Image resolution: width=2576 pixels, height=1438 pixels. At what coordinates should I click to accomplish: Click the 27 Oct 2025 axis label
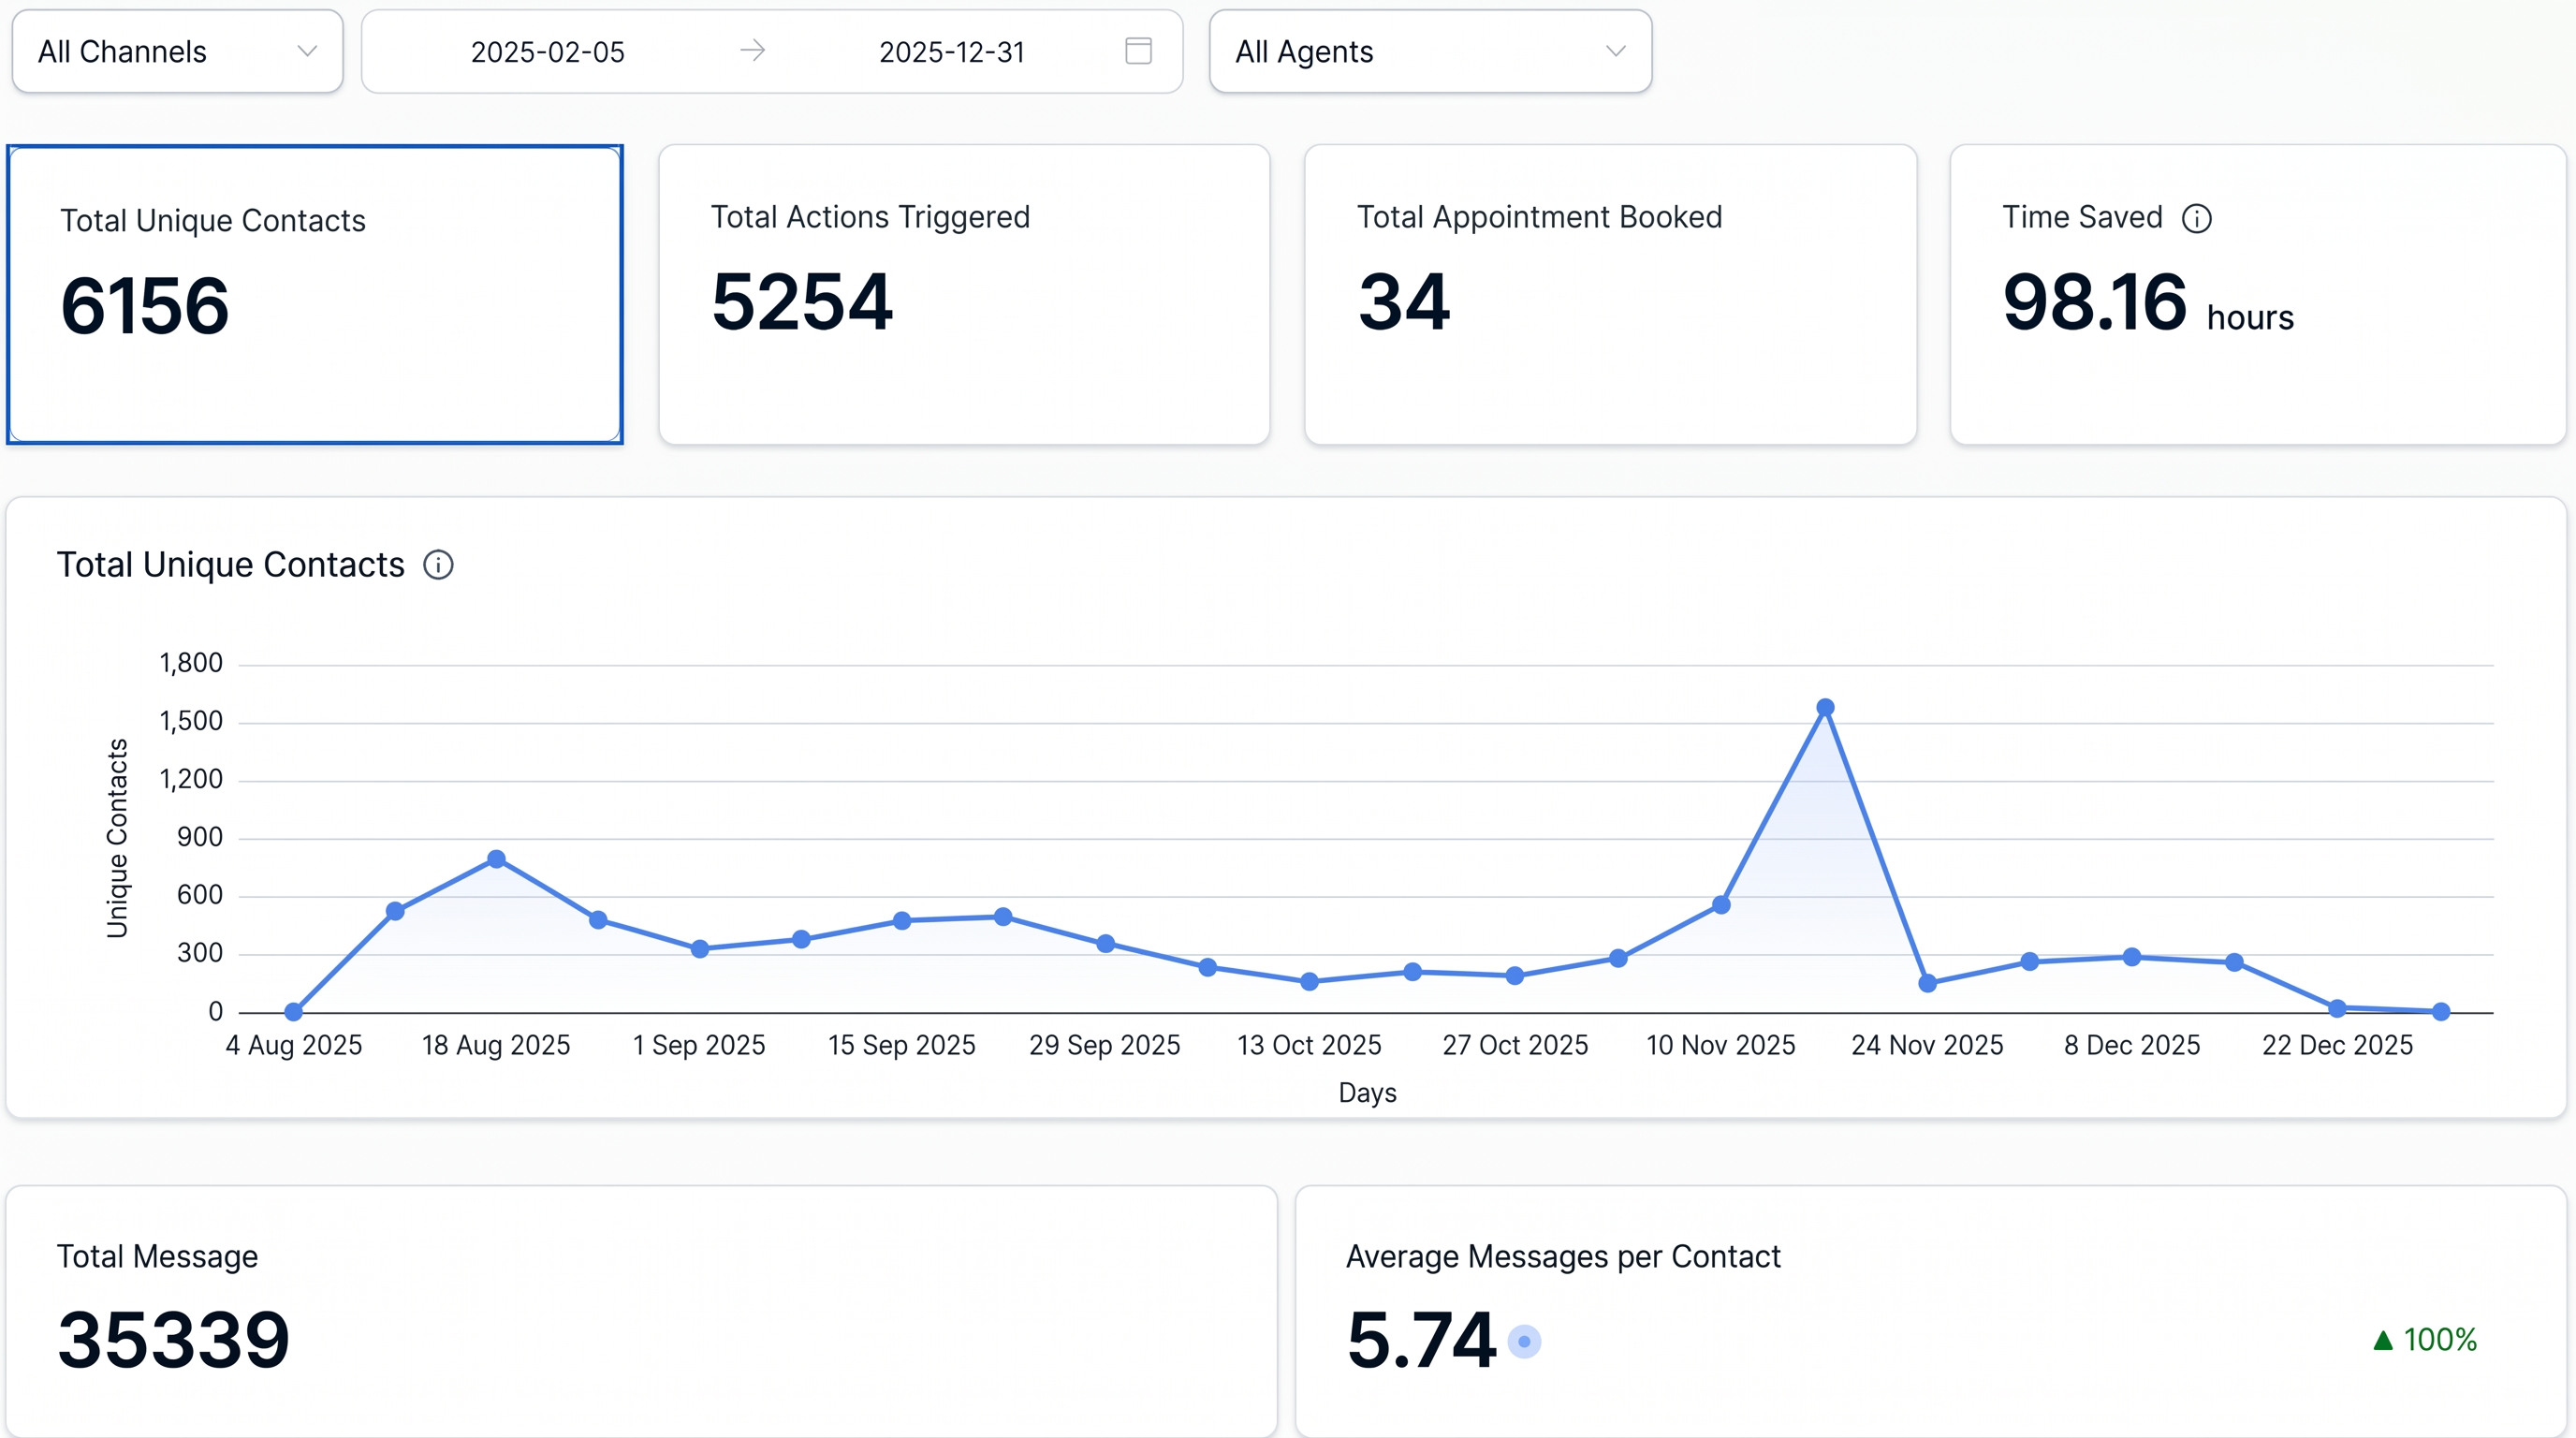(x=1515, y=1045)
